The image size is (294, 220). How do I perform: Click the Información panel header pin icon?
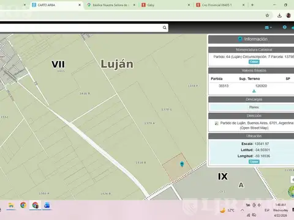click(x=240, y=39)
